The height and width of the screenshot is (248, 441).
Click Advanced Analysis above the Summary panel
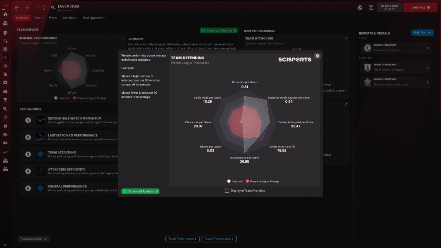(218, 31)
